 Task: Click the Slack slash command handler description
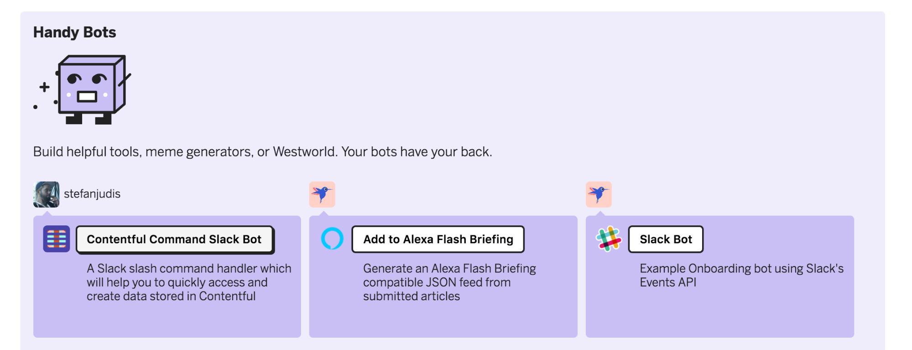[189, 282]
